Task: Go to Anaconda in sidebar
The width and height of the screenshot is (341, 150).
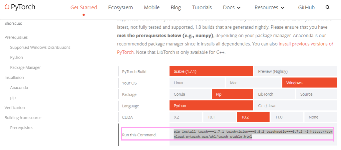Action: click(19, 88)
